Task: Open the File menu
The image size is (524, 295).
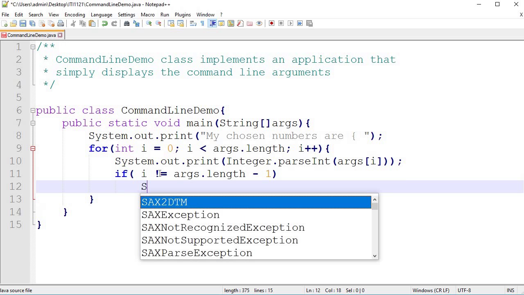Action: coord(5,14)
